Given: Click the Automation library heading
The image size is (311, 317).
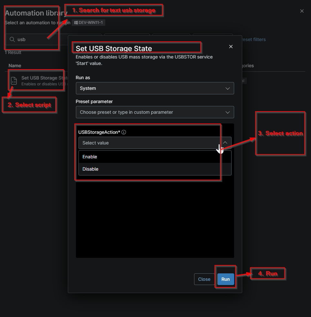Looking at the screenshot, I should (x=36, y=13).
